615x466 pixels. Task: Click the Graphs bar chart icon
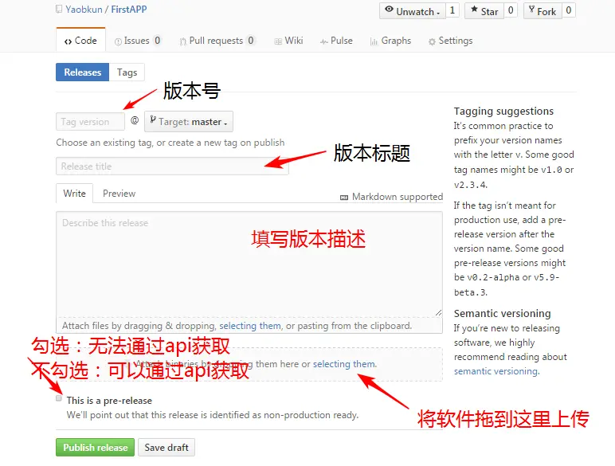coord(374,41)
